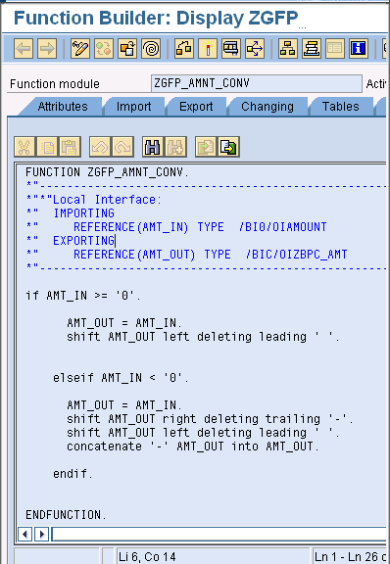Open Where-Used List icon
The height and width of the screenshot is (564, 390).
255,49
